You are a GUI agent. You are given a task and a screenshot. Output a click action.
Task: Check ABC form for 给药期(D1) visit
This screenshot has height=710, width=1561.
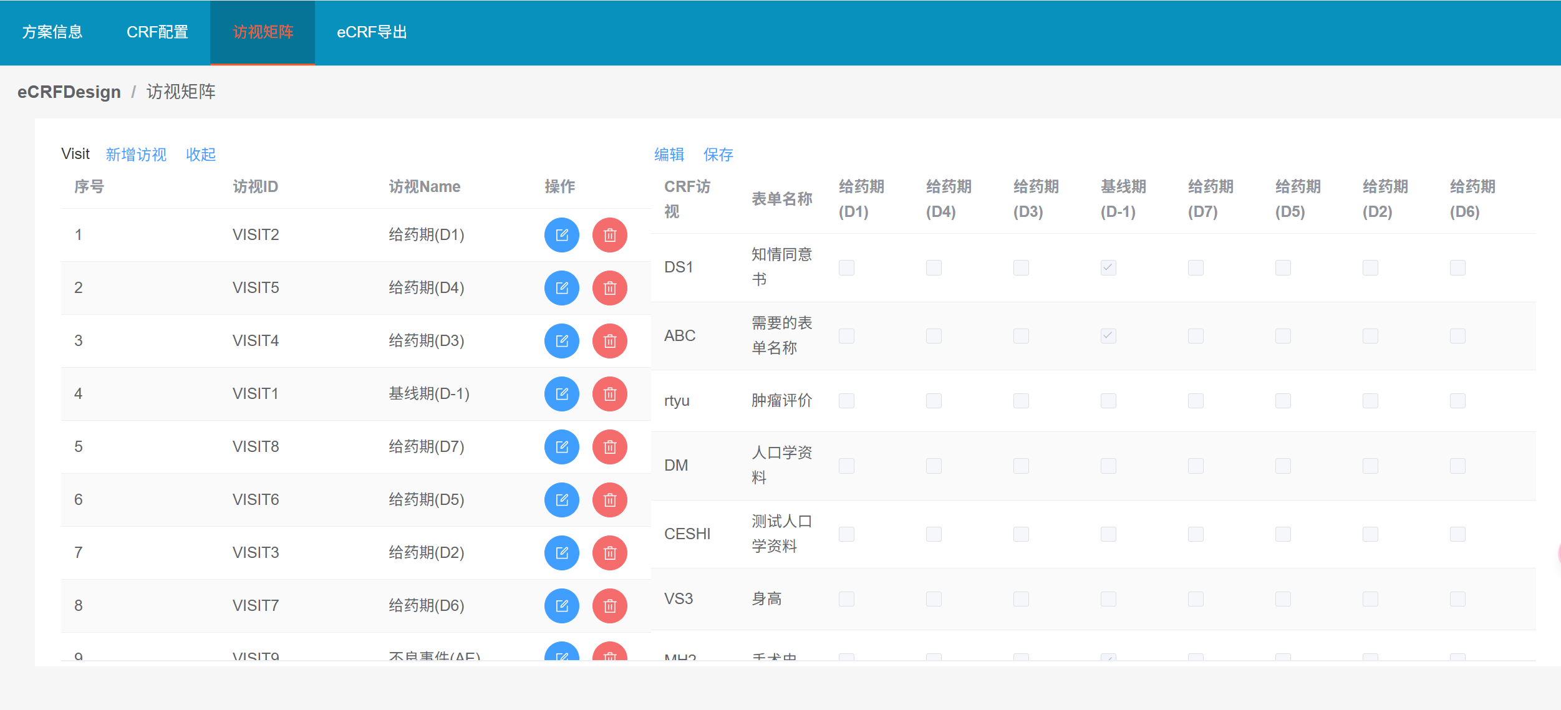(x=846, y=336)
